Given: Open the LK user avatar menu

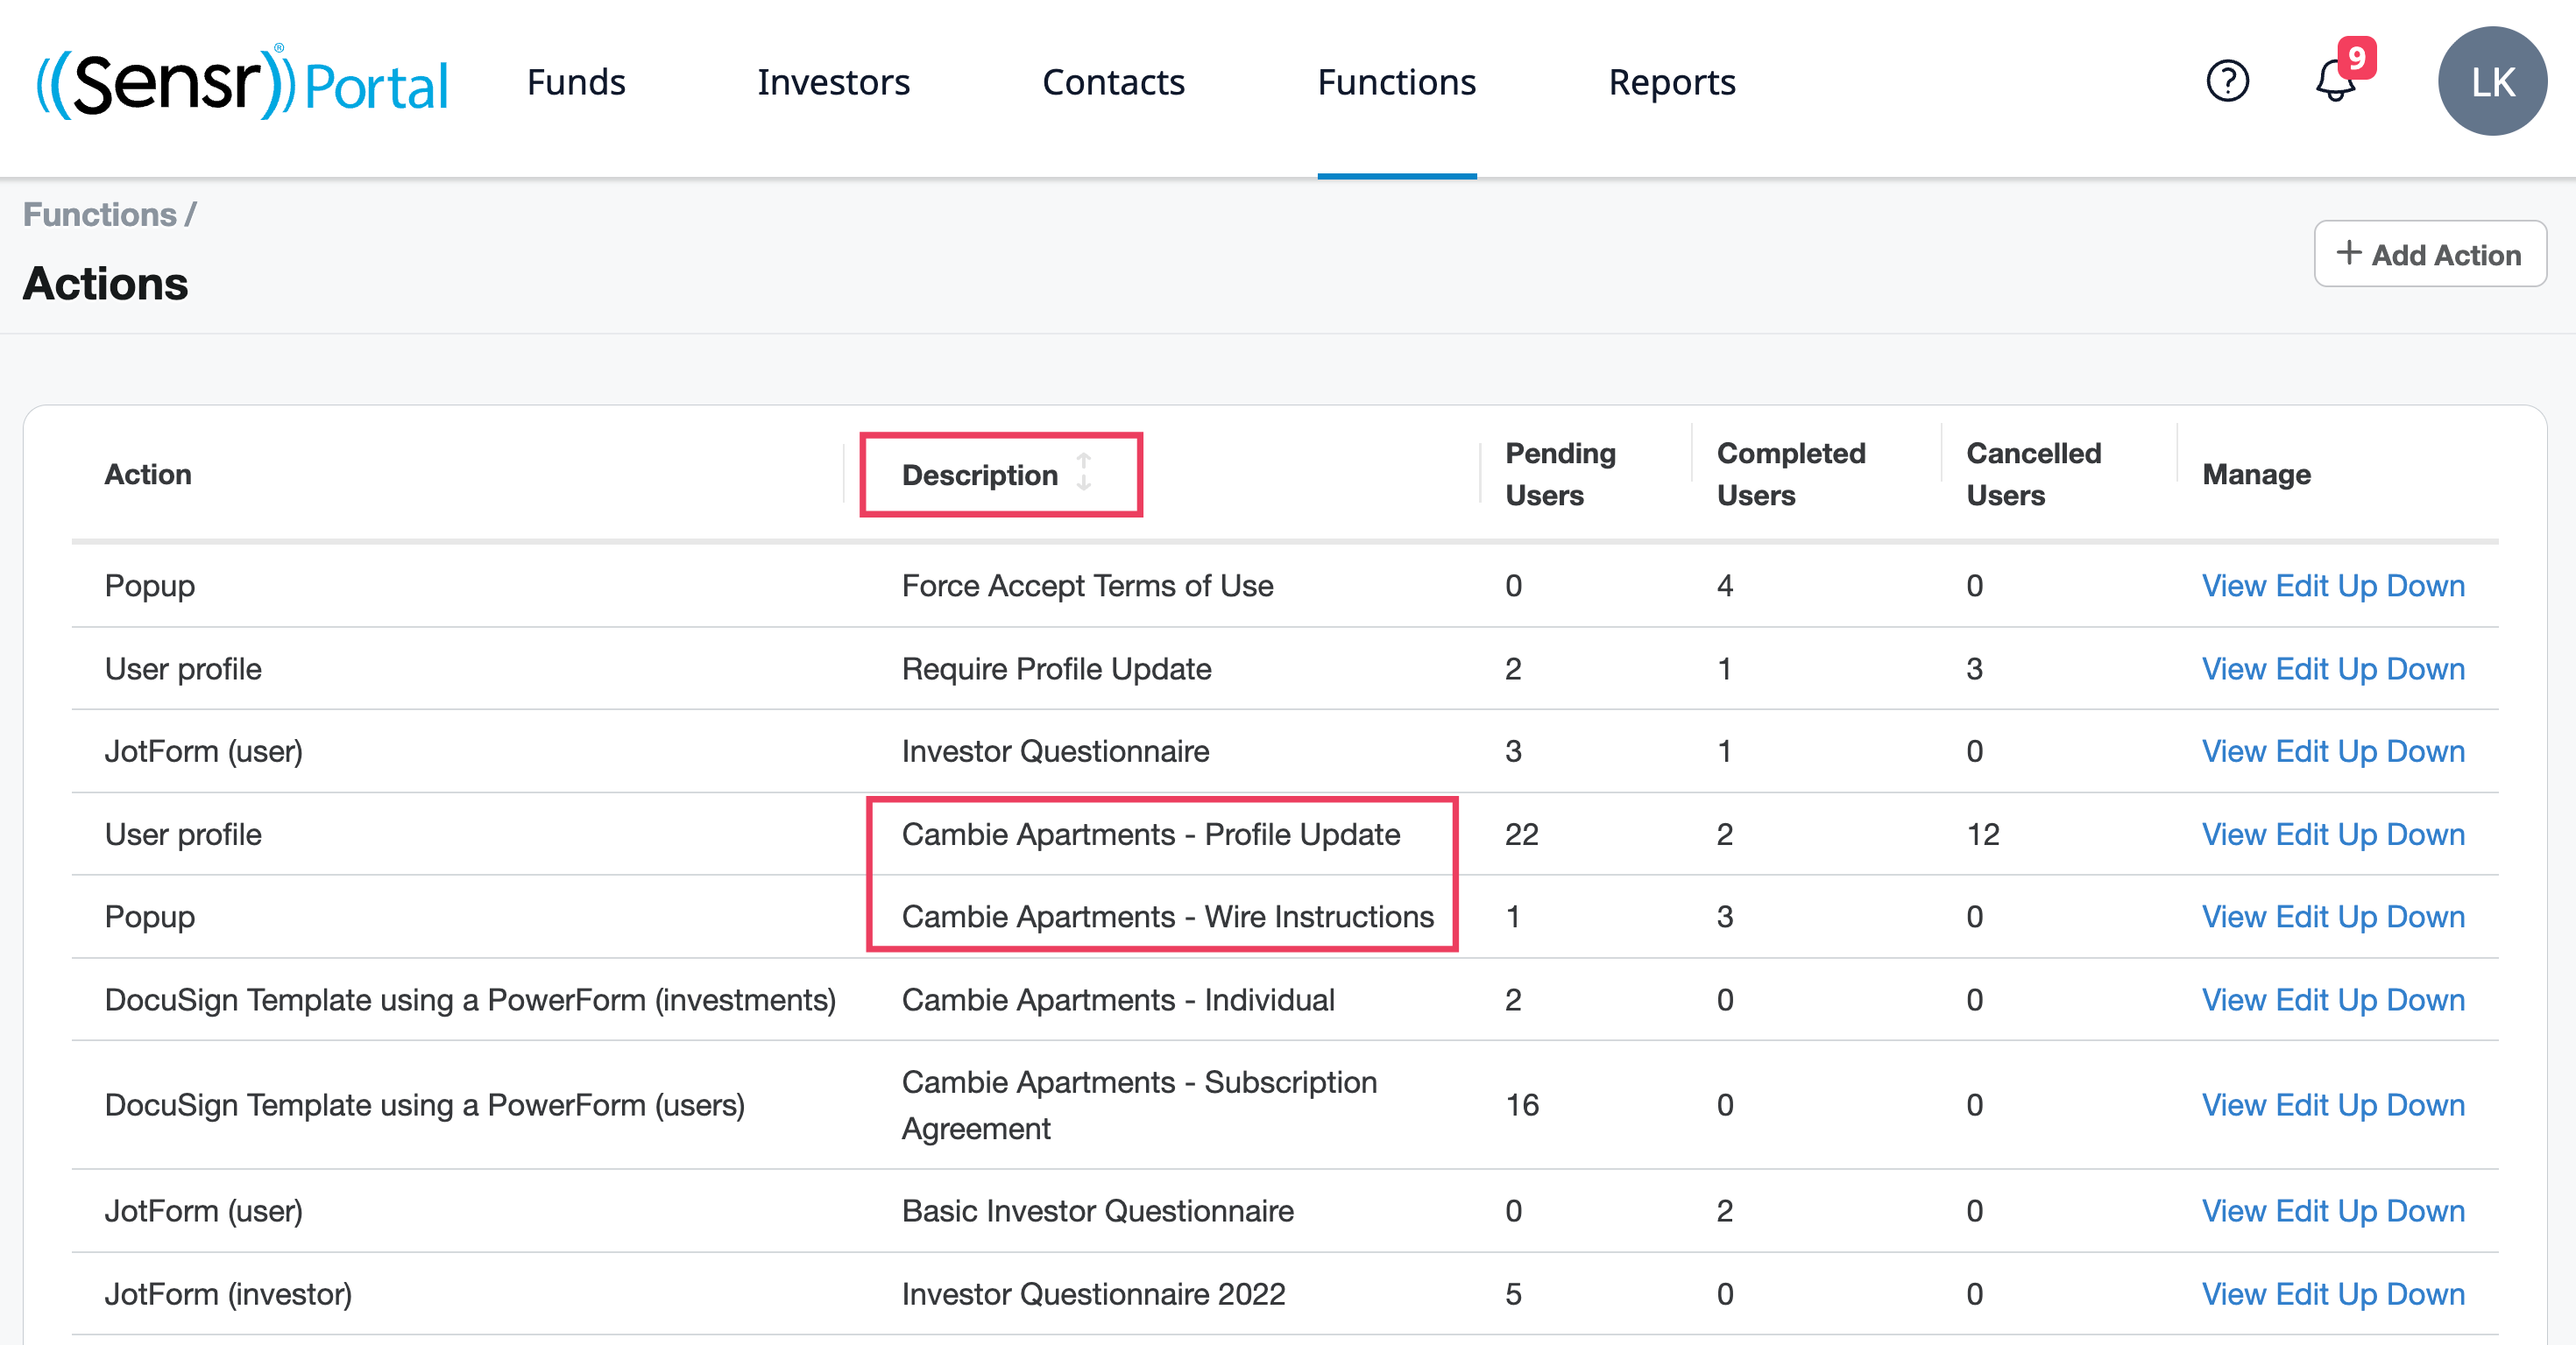Looking at the screenshot, I should (2491, 81).
